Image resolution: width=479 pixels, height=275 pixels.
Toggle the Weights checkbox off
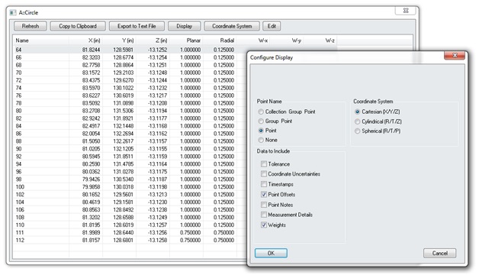point(264,225)
